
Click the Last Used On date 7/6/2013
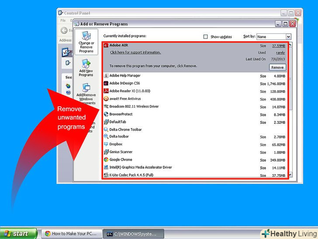click(278, 59)
